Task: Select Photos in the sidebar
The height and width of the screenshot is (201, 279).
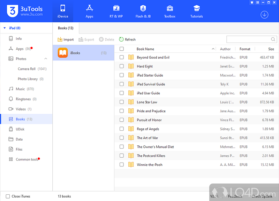Action: point(21,59)
